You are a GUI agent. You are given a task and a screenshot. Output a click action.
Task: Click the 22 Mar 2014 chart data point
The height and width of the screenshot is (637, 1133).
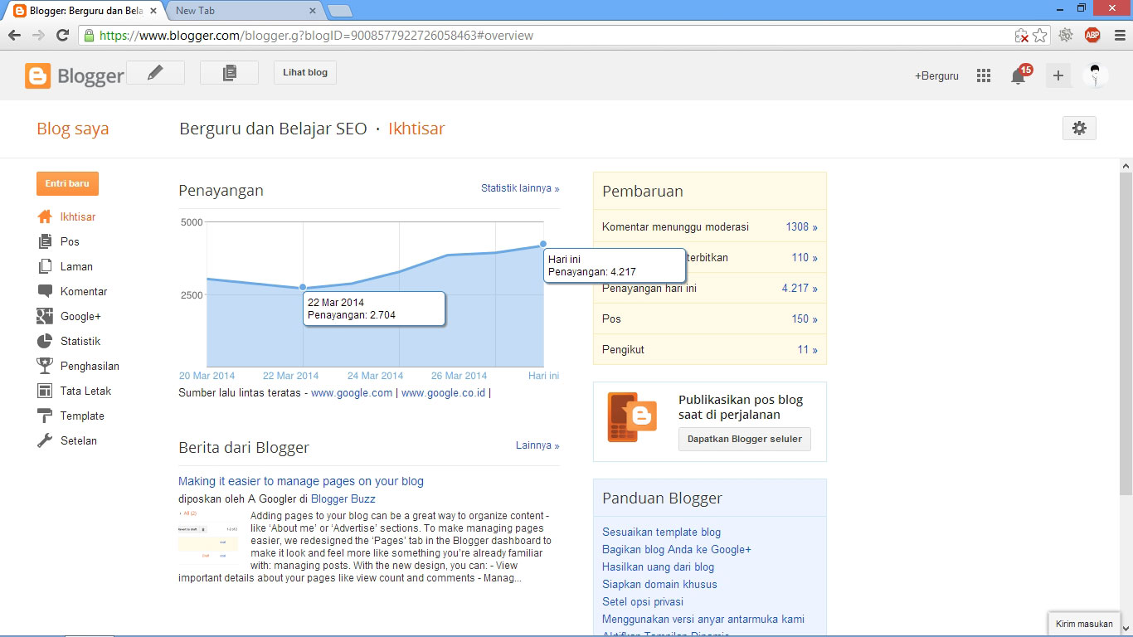point(303,288)
